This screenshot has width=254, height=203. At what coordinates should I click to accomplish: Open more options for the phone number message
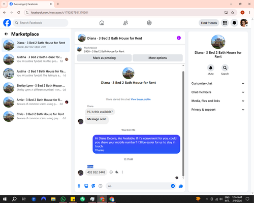pyautogui.click(x=122, y=172)
